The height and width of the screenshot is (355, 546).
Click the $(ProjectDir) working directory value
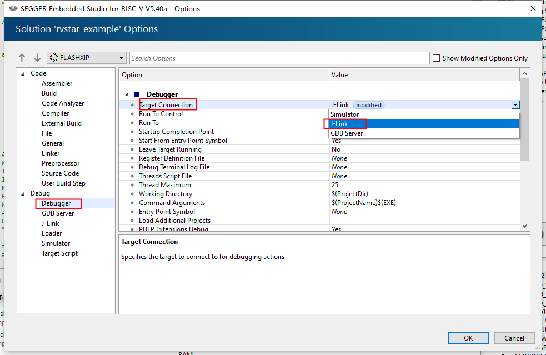coord(349,194)
